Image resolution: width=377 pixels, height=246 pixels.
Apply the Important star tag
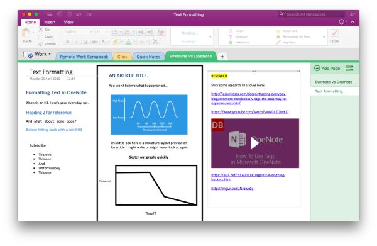[278, 31]
